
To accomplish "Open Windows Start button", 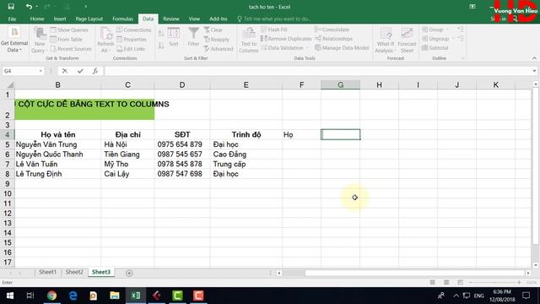I will (10, 296).
